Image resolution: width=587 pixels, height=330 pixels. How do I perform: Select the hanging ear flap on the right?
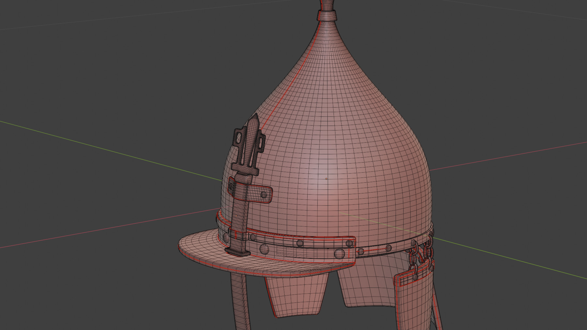[413, 300]
